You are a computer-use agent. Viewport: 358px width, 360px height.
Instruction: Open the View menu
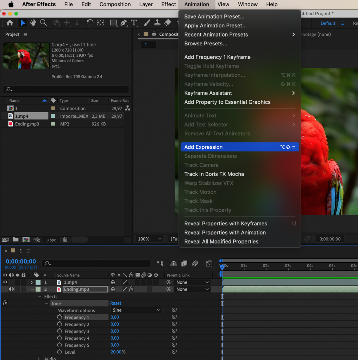(224, 4)
